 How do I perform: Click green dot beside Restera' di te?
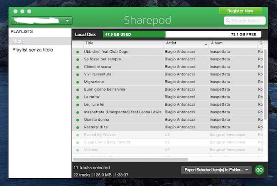tap(78, 127)
